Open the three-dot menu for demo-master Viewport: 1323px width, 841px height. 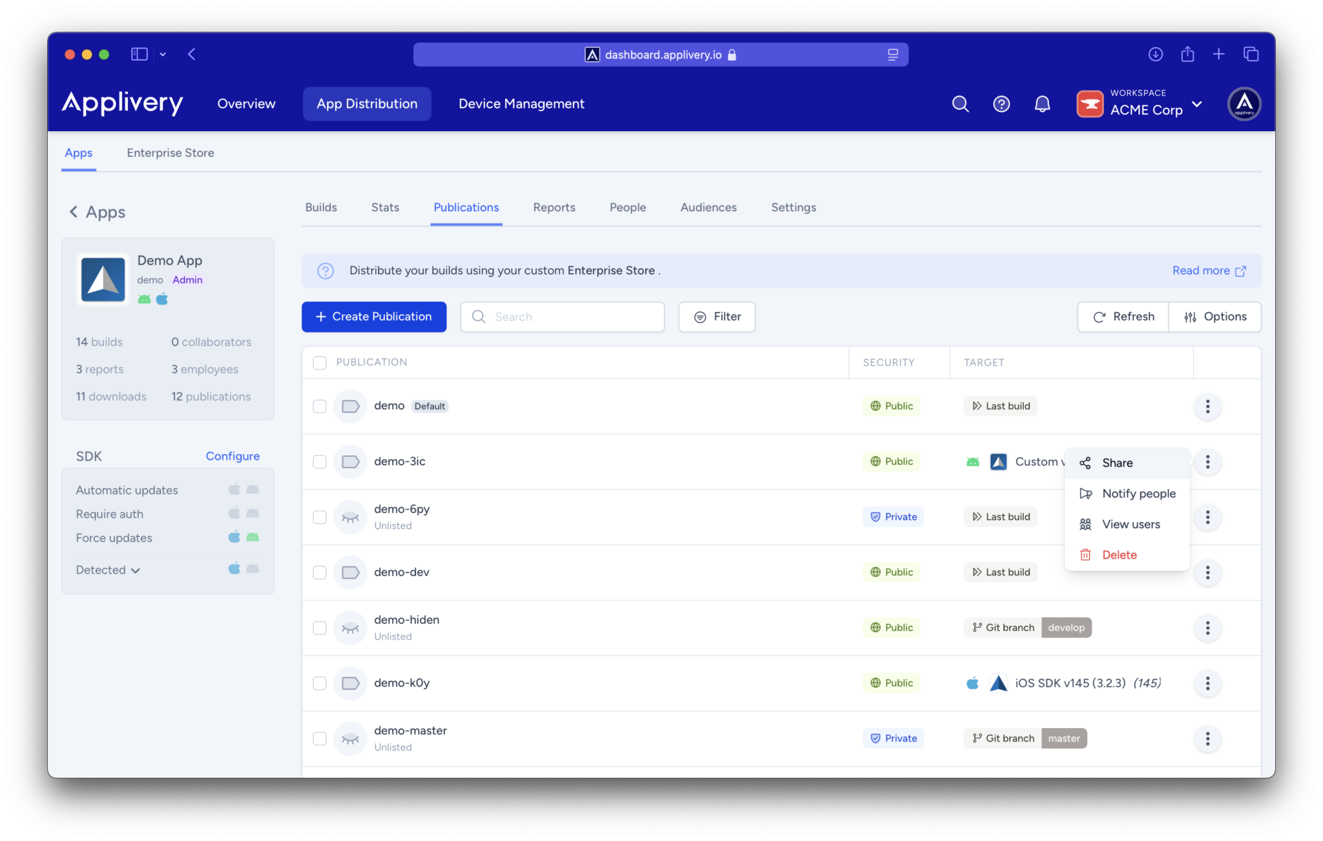pos(1207,739)
